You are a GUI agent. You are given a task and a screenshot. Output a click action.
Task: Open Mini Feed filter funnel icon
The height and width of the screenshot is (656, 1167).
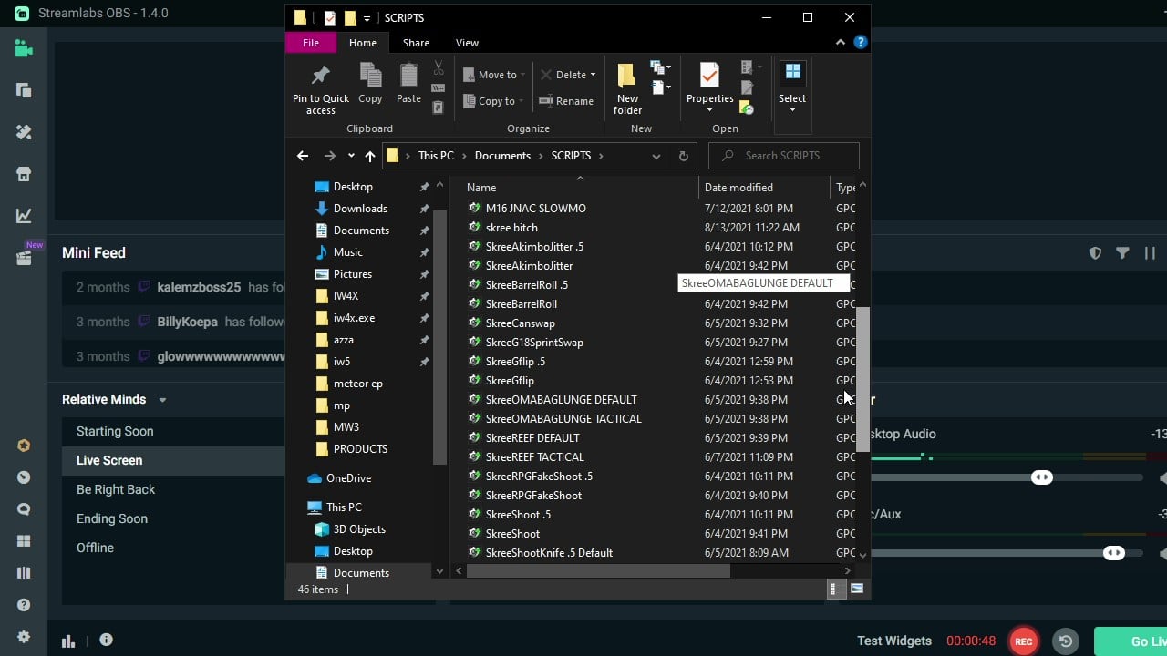pyautogui.click(x=1123, y=253)
